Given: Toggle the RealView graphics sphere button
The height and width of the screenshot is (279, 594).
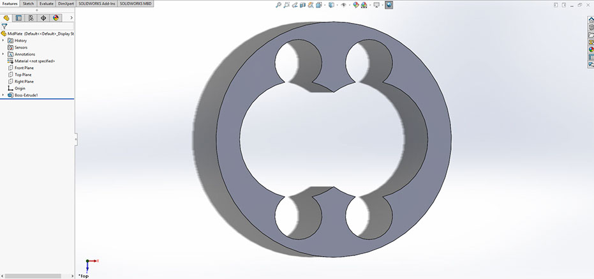Looking at the screenshot, I should (389, 4).
